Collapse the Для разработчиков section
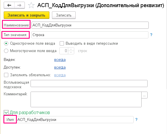This screenshot has width=167, height=134. 6,112
